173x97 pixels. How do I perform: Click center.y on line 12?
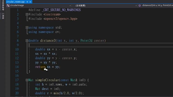tap(69, 58)
